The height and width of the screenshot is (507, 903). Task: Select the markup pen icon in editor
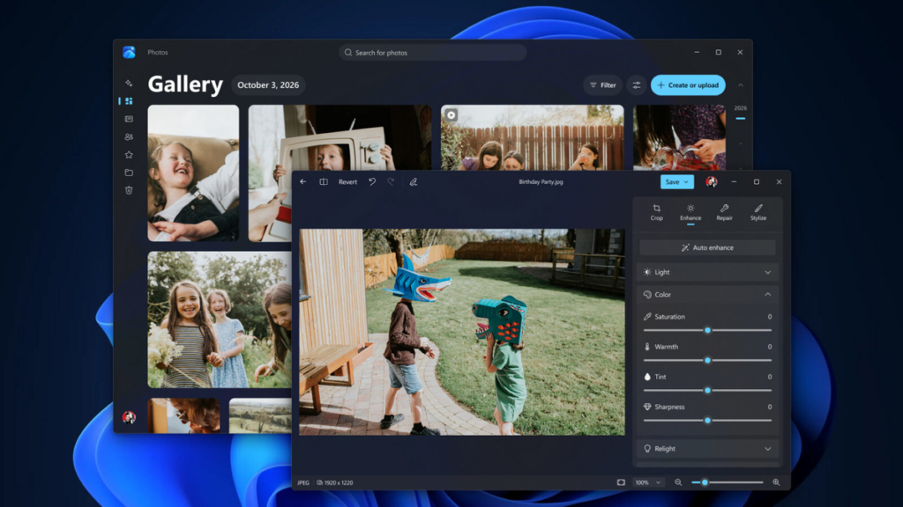point(413,181)
